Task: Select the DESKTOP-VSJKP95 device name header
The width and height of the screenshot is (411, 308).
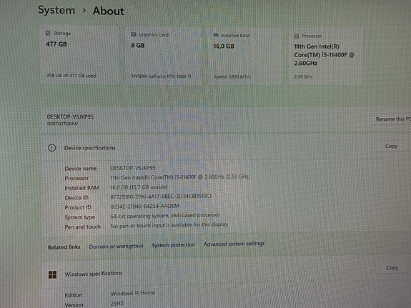Action: 70,116
